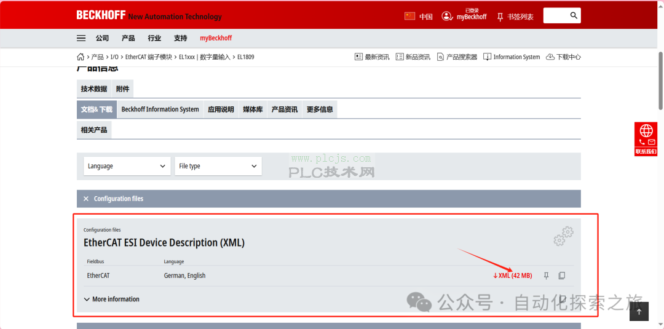Pin the XML file to bookmarks
664x329 pixels.
(x=547, y=275)
